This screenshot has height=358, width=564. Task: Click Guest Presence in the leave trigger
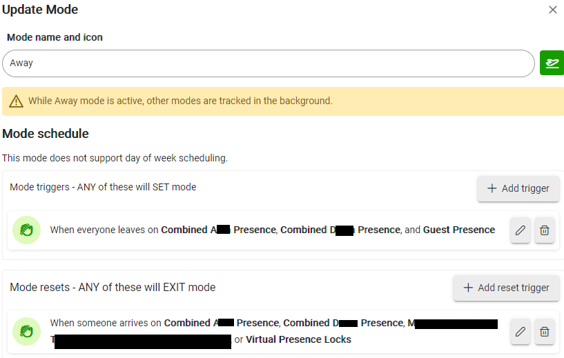click(458, 230)
